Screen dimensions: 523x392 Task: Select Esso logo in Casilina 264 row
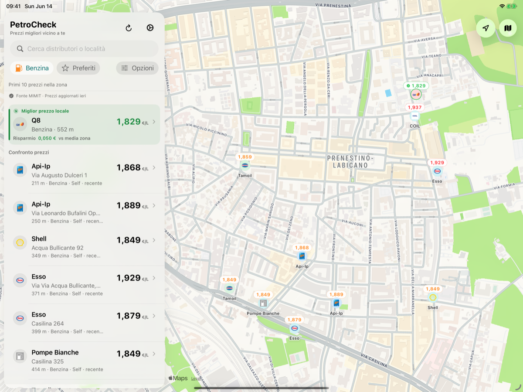pyautogui.click(x=20, y=318)
